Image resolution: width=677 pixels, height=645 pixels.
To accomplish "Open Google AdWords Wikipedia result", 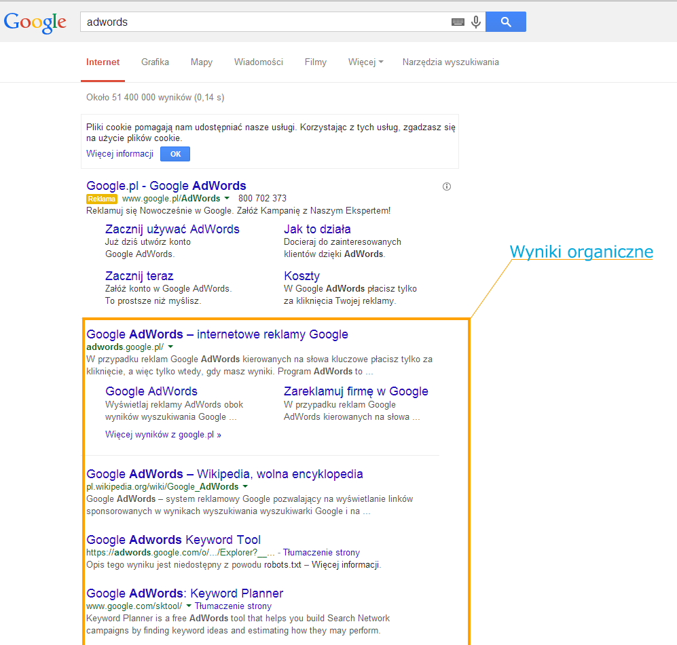I will click(x=225, y=474).
